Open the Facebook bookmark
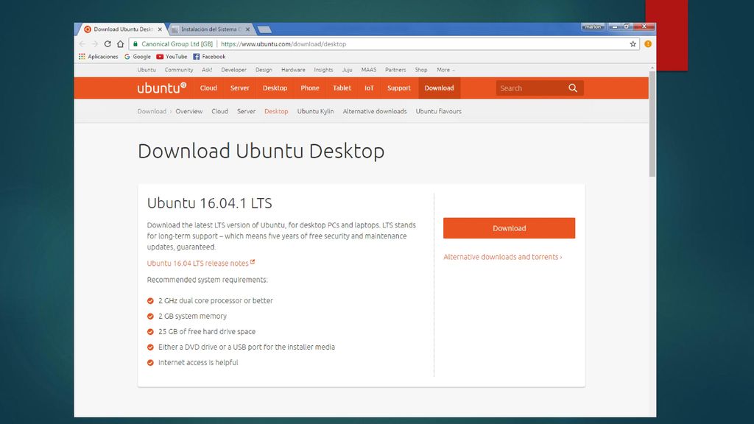This screenshot has width=754, height=424. click(209, 57)
